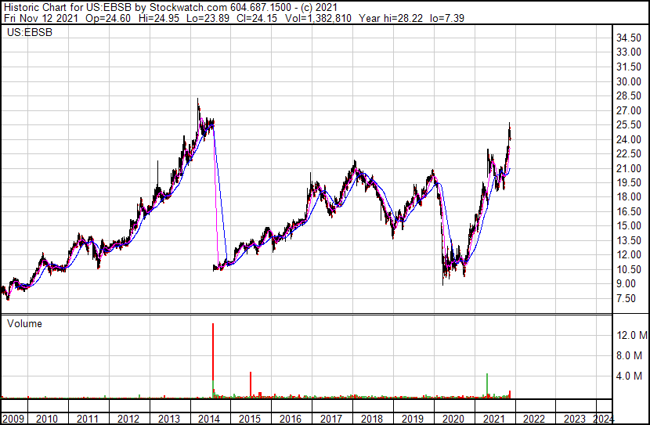
Task: Select the 2012 year label on time axis
Action: (x=128, y=419)
